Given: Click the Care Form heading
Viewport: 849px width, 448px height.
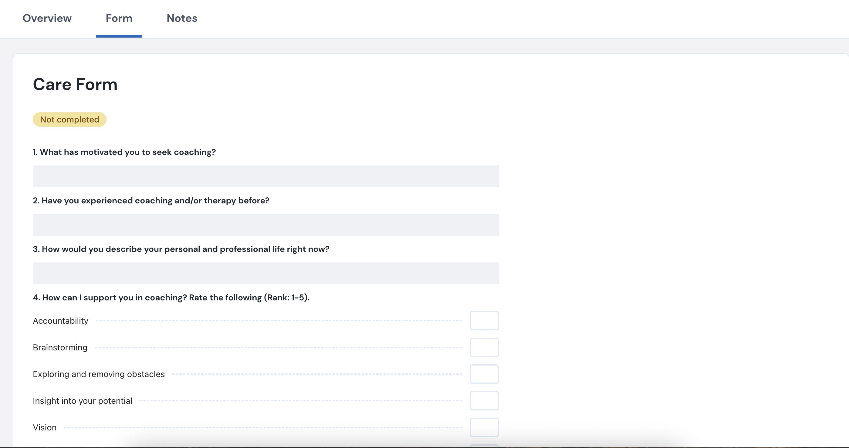Looking at the screenshot, I should (x=75, y=84).
